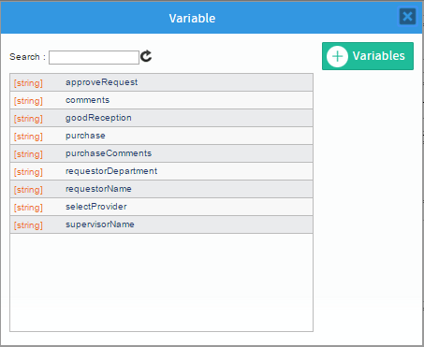Click [string] type tag of approveRequest
This screenshot has height=347, width=424.
pos(28,83)
